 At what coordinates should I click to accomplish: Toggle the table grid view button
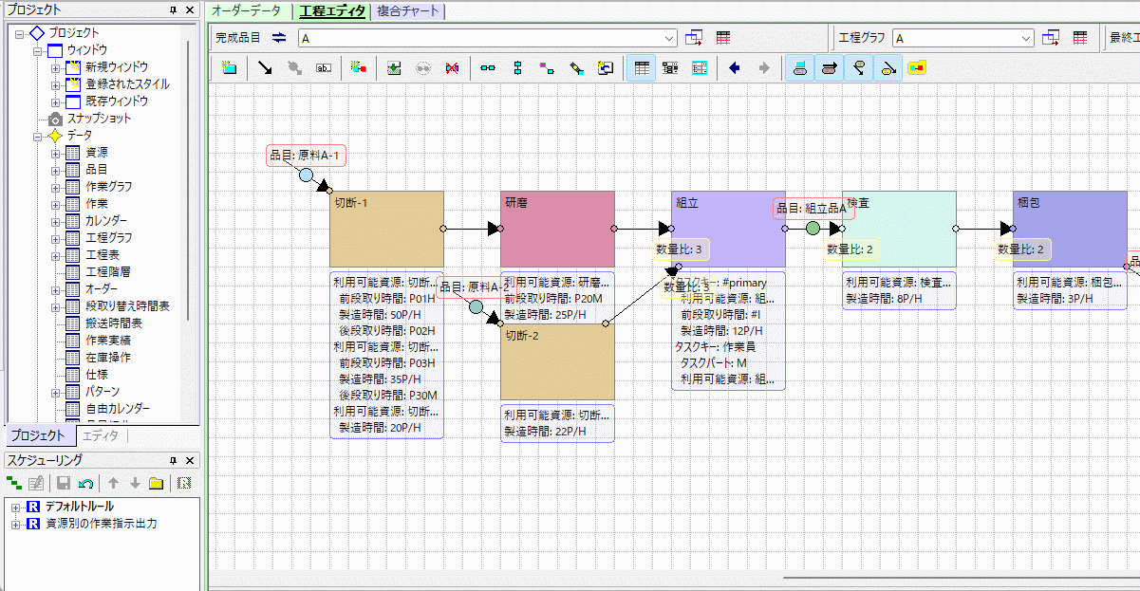tap(642, 68)
